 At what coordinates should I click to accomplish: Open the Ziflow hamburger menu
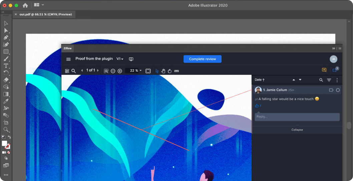pyautogui.click(x=68, y=59)
